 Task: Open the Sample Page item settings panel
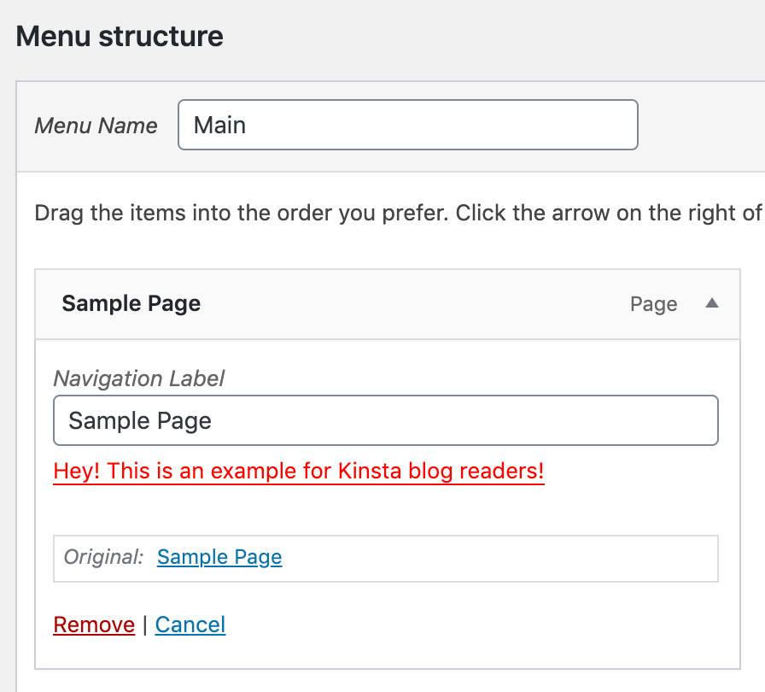[712, 303]
